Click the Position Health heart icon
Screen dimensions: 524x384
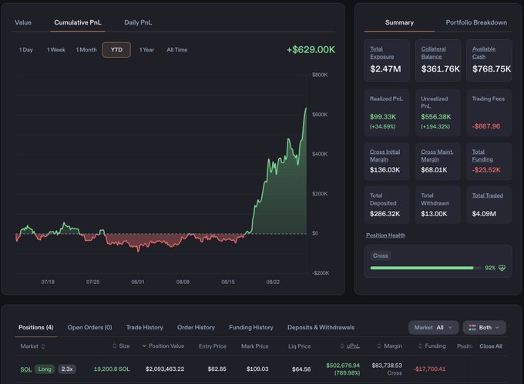502,268
